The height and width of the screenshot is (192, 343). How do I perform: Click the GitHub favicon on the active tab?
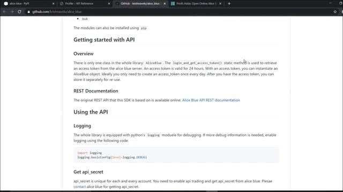117,4
